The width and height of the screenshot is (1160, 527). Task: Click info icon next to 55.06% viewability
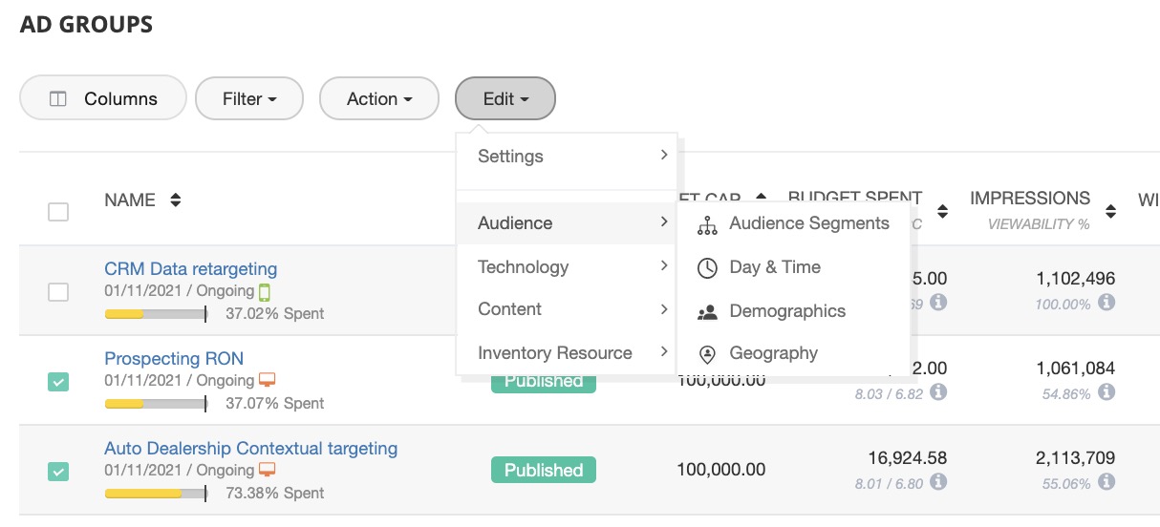pyautogui.click(x=1106, y=482)
